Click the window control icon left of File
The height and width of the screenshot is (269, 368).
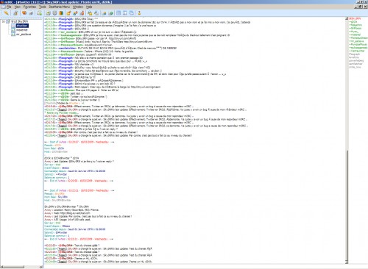point(3,7)
